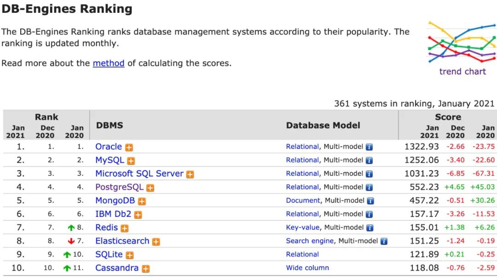Click the info icon in the PostgreSQL row
497x277 pixels.
(369, 187)
